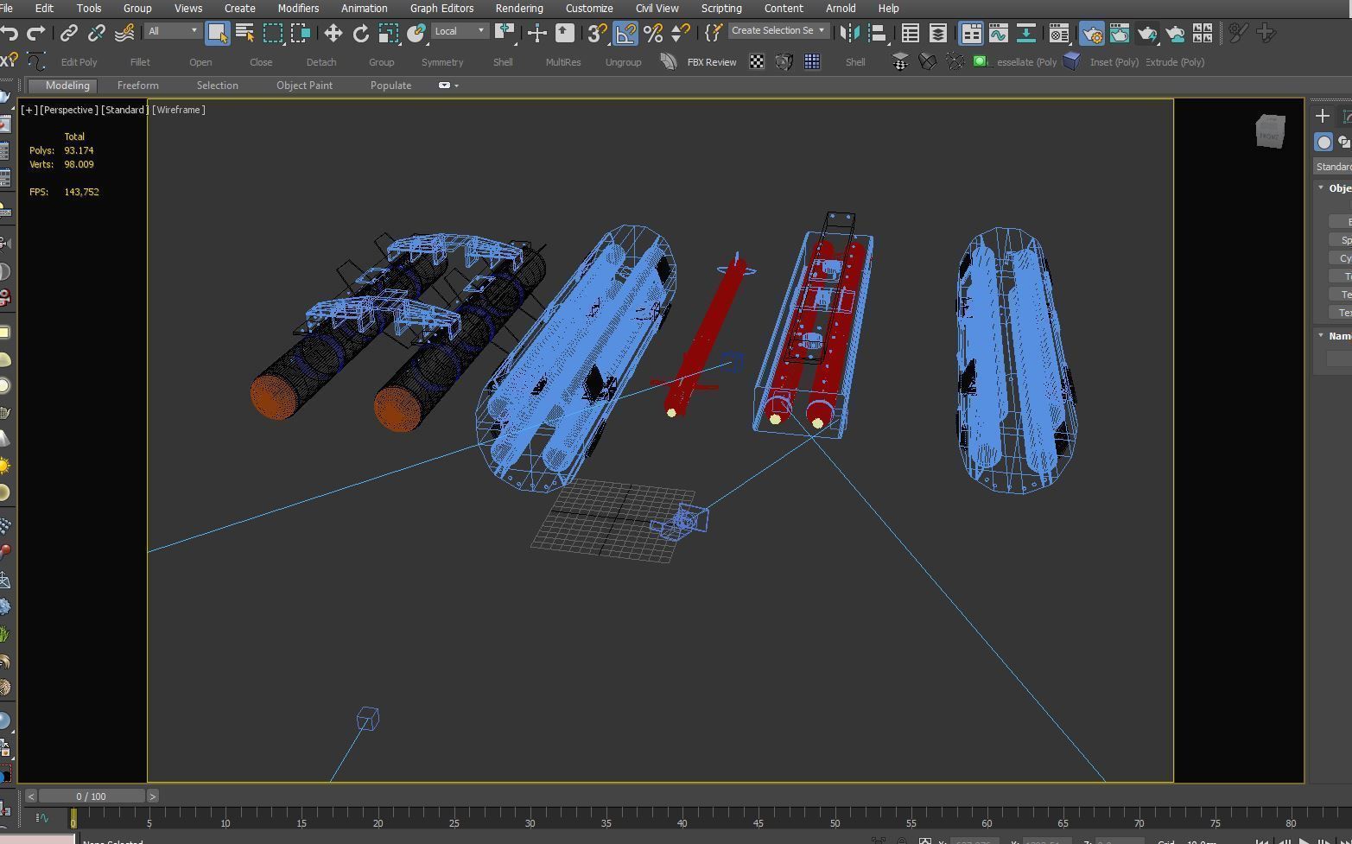Open the Perspective viewport label menu

(x=68, y=110)
